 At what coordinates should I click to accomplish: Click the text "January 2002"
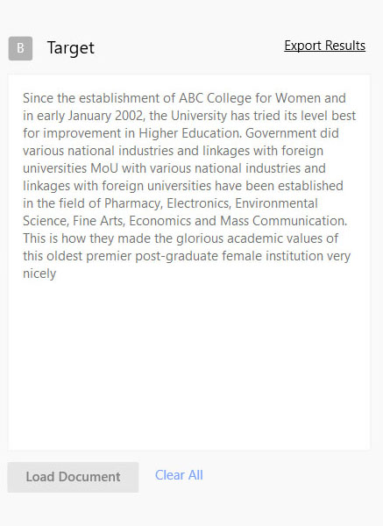pyautogui.click(x=106, y=116)
